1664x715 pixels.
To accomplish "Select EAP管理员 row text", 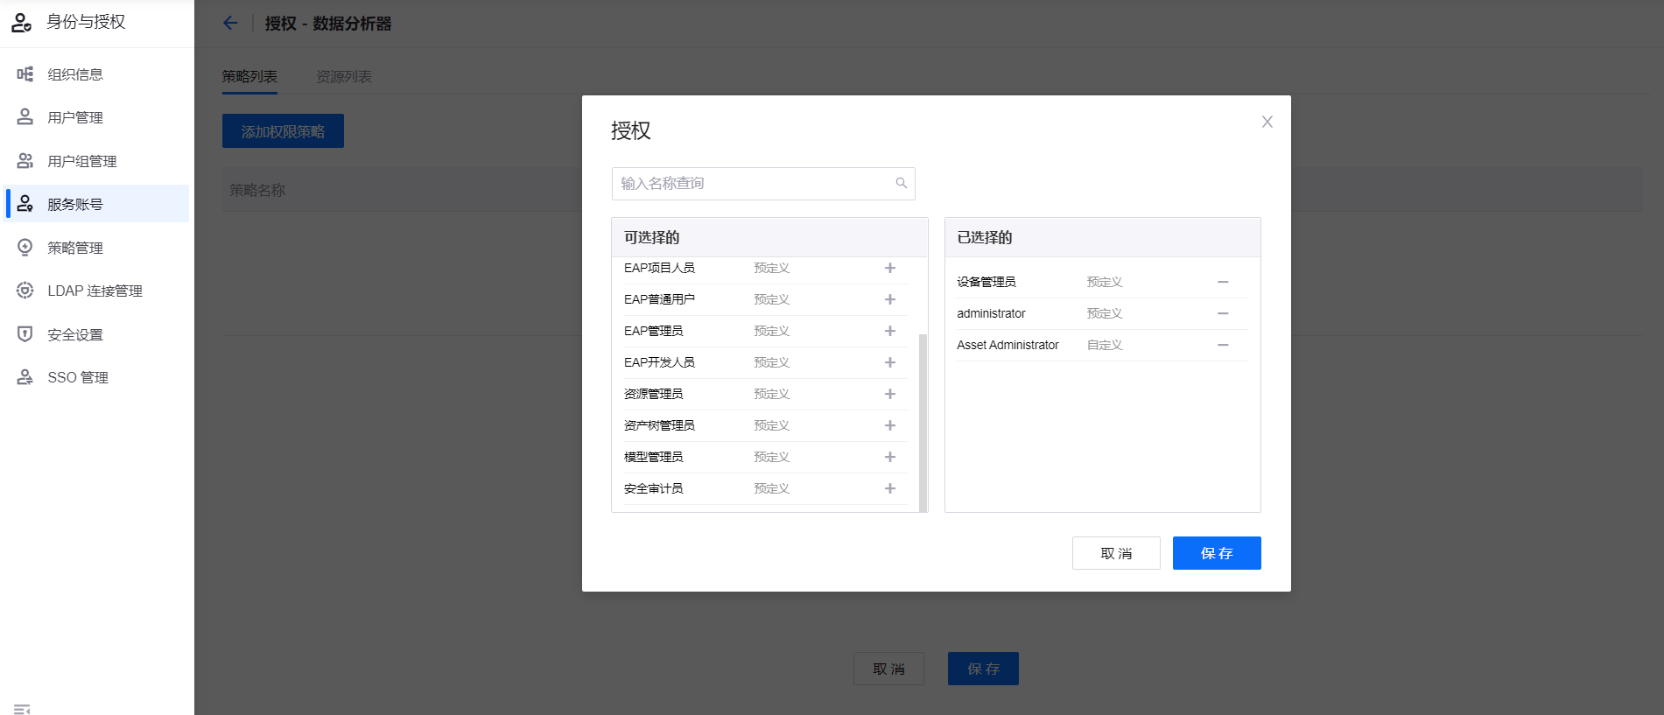I will coord(653,331).
